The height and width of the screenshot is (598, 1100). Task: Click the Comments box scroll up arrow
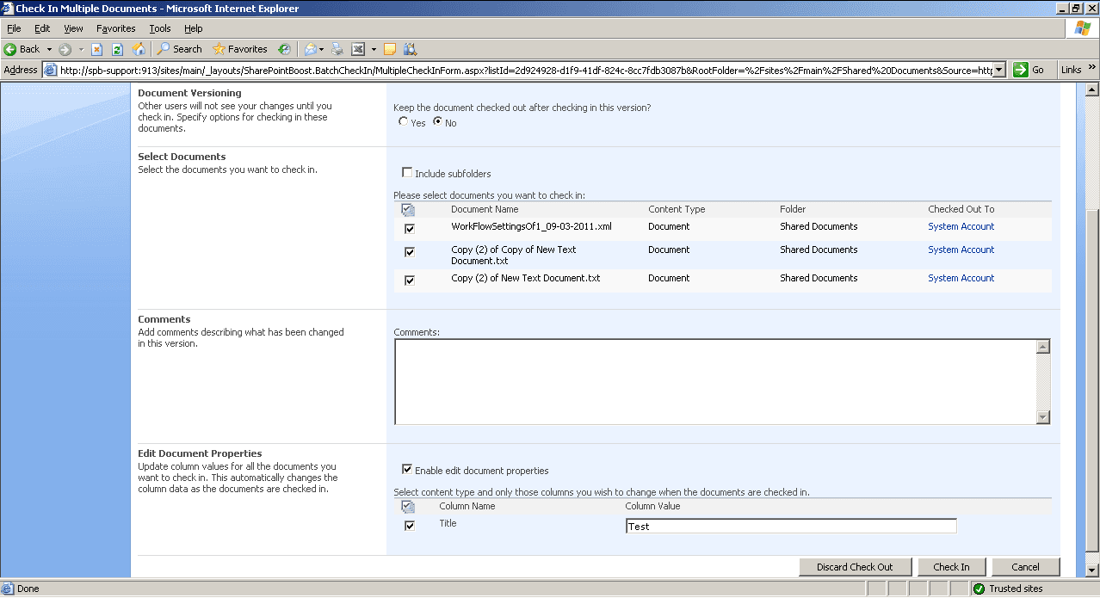[x=1043, y=347]
